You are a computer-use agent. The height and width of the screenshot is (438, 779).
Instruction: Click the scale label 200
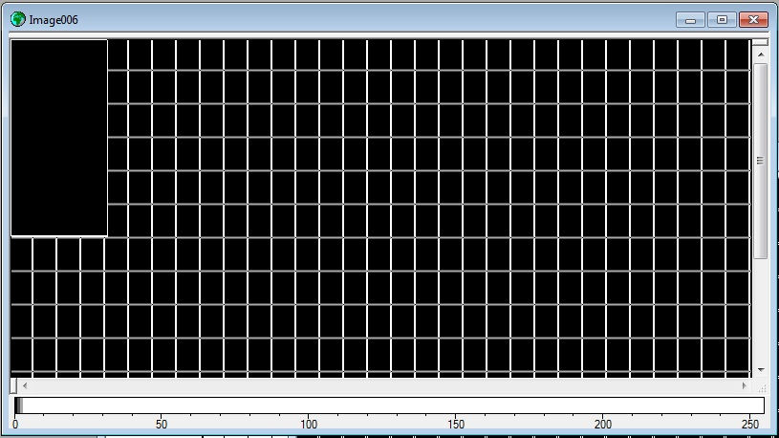coord(602,425)
